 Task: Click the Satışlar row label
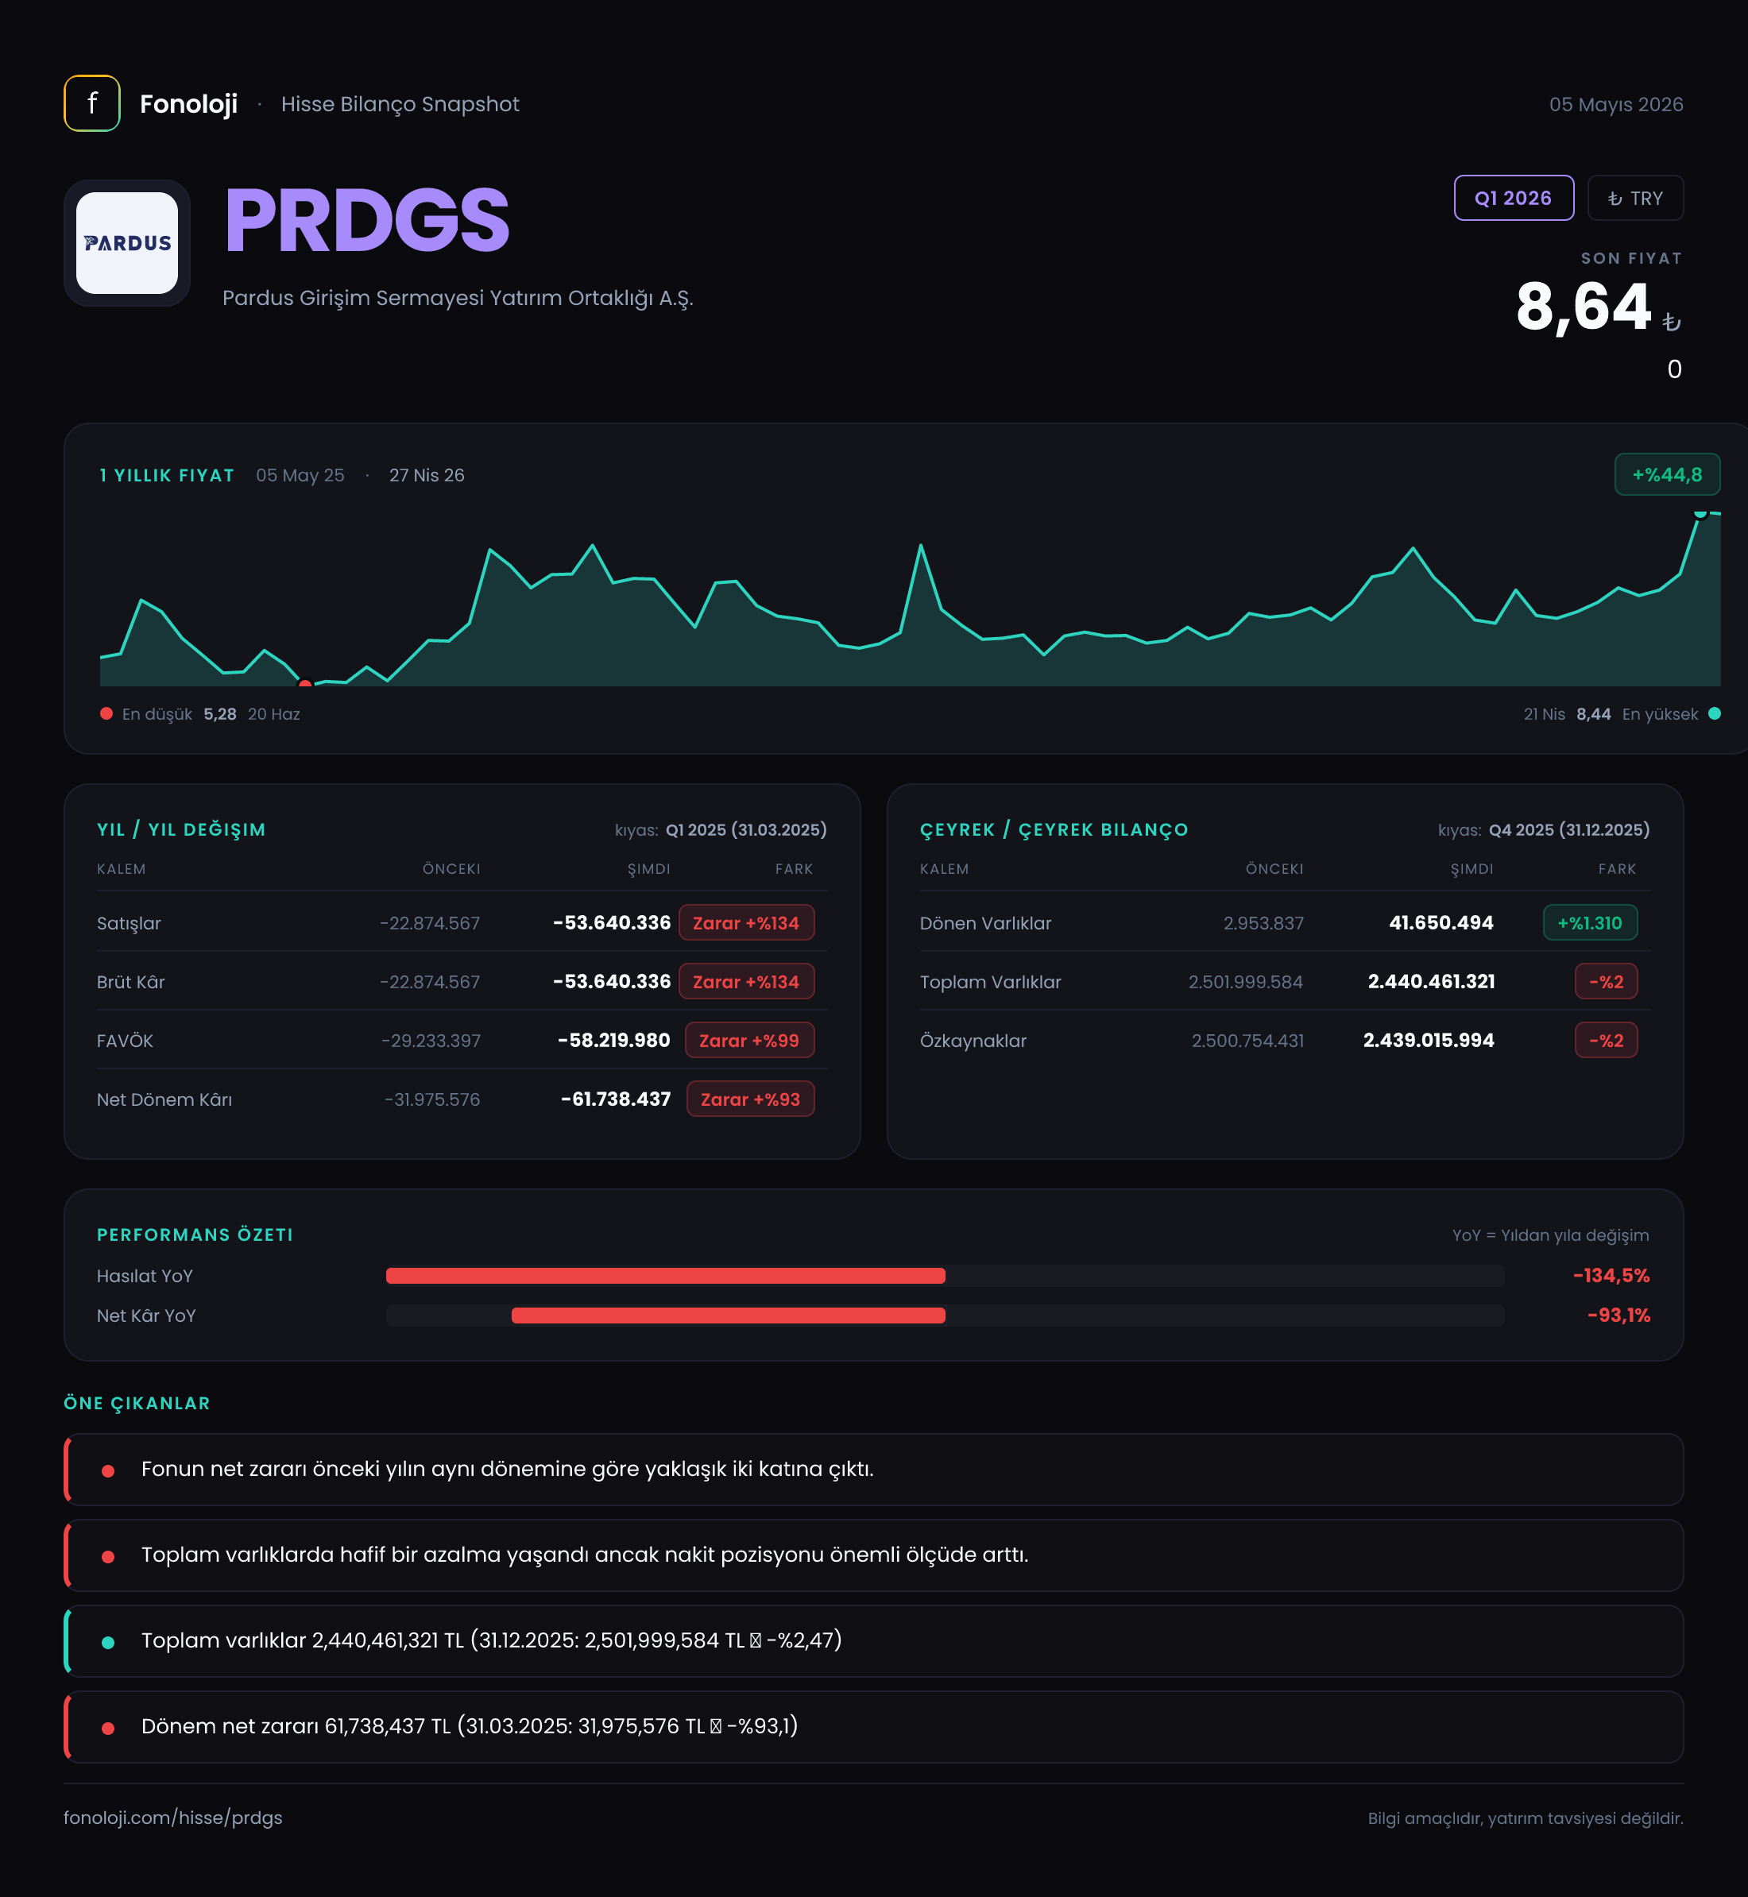click(x=129, y=923)
